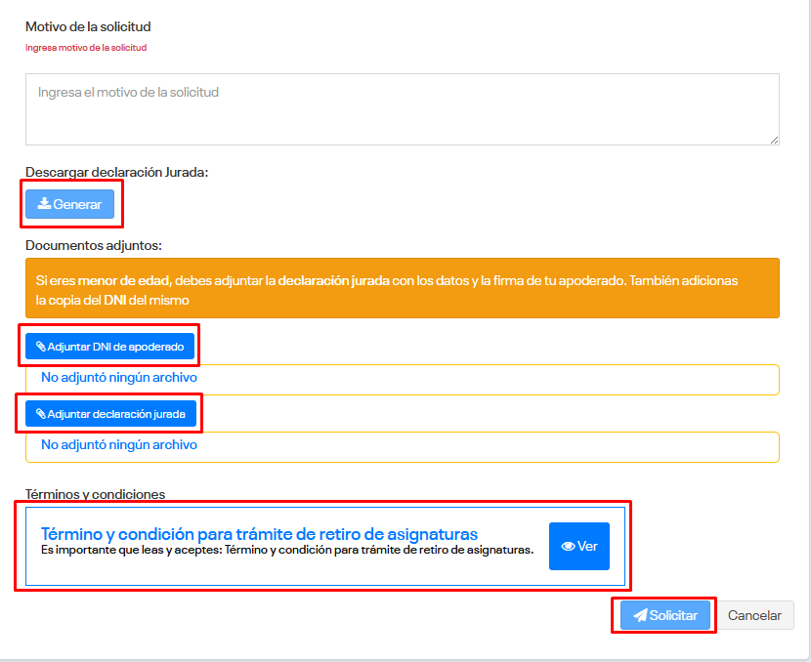Select the file status box under DNI de apoderado
Screen dimensions: 811x662
(x=402, y=379)
